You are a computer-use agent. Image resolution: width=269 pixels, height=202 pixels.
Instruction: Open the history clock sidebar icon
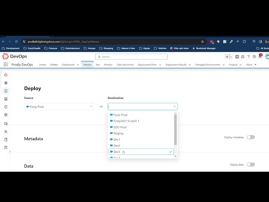click(x=6, y=107)
